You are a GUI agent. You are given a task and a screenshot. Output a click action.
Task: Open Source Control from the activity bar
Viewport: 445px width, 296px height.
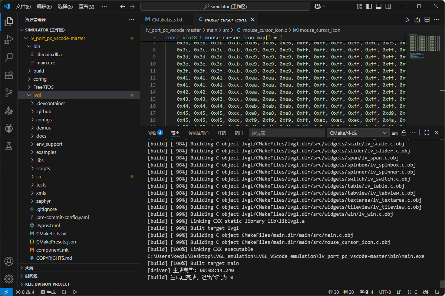click(9, 93)
